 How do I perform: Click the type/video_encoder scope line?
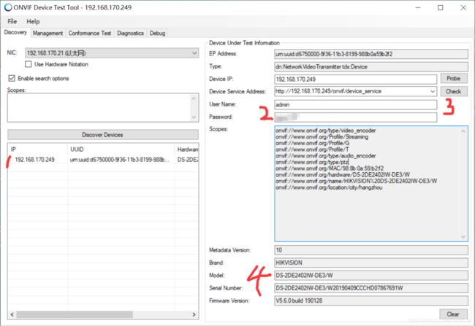point(326,131)
